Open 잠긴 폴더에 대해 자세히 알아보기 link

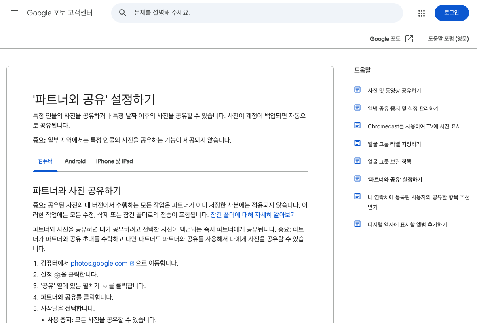(253, 215)
